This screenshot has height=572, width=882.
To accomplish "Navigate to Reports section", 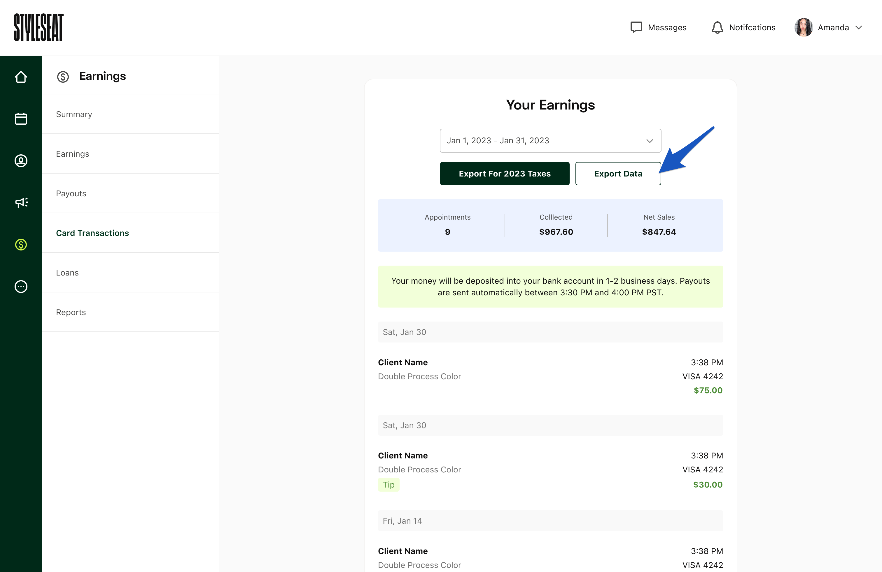I will coord(71,312).
